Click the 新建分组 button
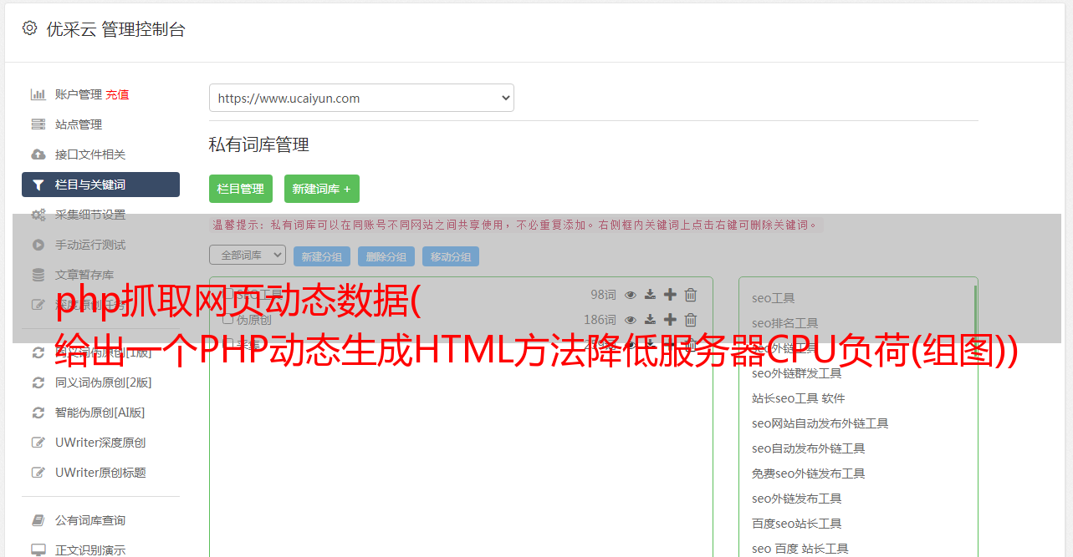Viewport: 1073px width, 557px height. pyautogui.click(x=322, y=256)
